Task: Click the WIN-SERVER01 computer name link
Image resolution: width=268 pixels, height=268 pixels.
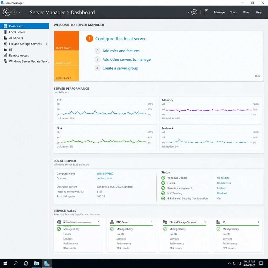Action: tap(106, 174)
